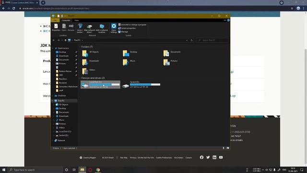Refresh the This PC view
The width and height of the screenshot is (307, 173).
pyautogui.click(x=192, y=40)
